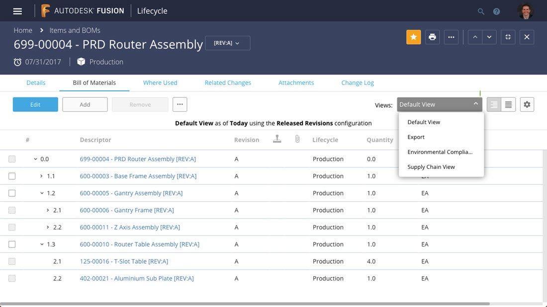547x307 pixels.
Task: Collapse the 0.0 top-level row
Action: point(35,159)
